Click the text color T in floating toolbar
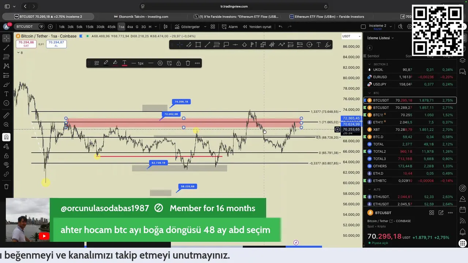This screenshot has width=468, height=263. pos(124,63)
